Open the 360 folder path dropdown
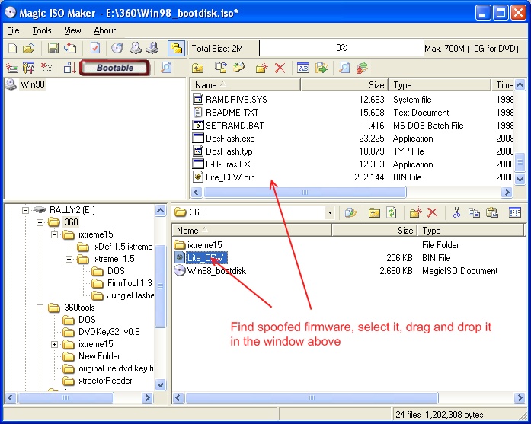This screenshot has height=424, width=531. (x=330, y=213)
